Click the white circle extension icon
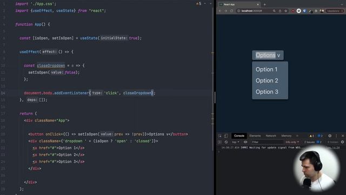 point(298,11)
